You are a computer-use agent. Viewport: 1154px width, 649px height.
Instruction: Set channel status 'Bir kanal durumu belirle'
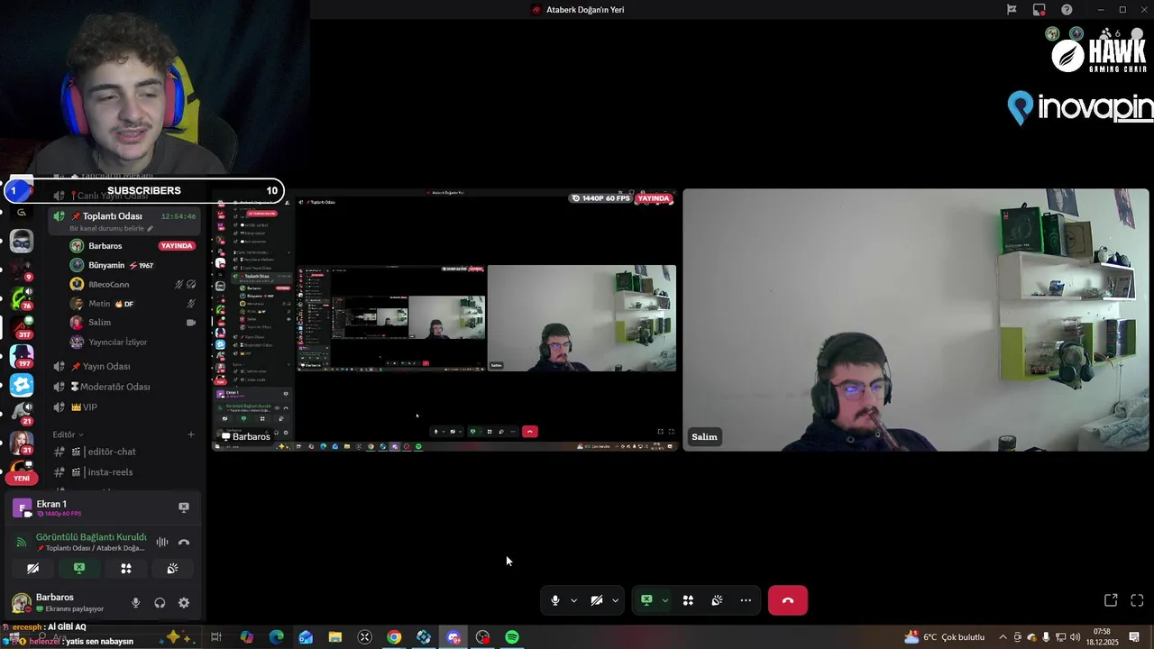point(111,229)
